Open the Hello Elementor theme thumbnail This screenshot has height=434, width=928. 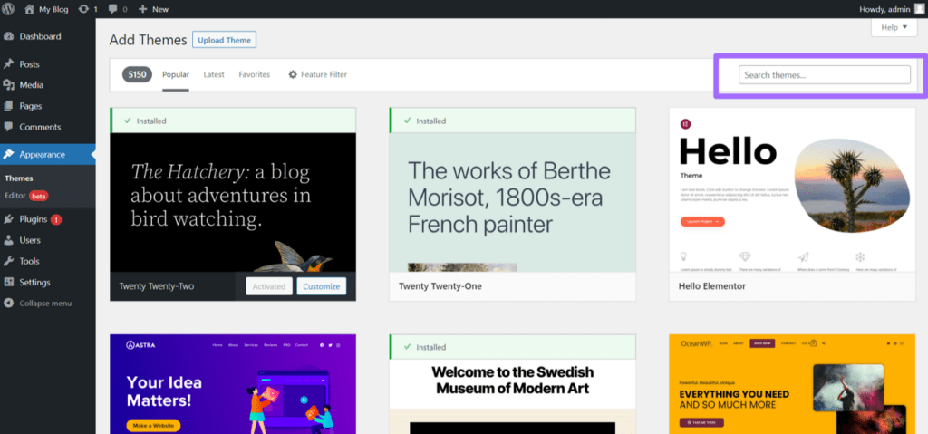point(792,189)
